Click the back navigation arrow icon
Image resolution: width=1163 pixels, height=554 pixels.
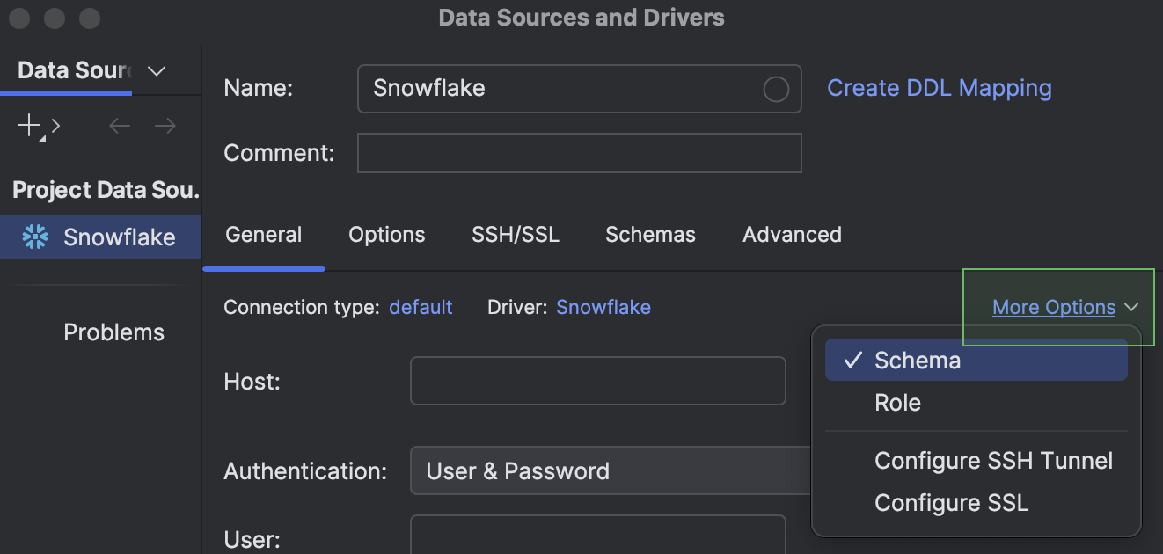(x=120, y=125)
